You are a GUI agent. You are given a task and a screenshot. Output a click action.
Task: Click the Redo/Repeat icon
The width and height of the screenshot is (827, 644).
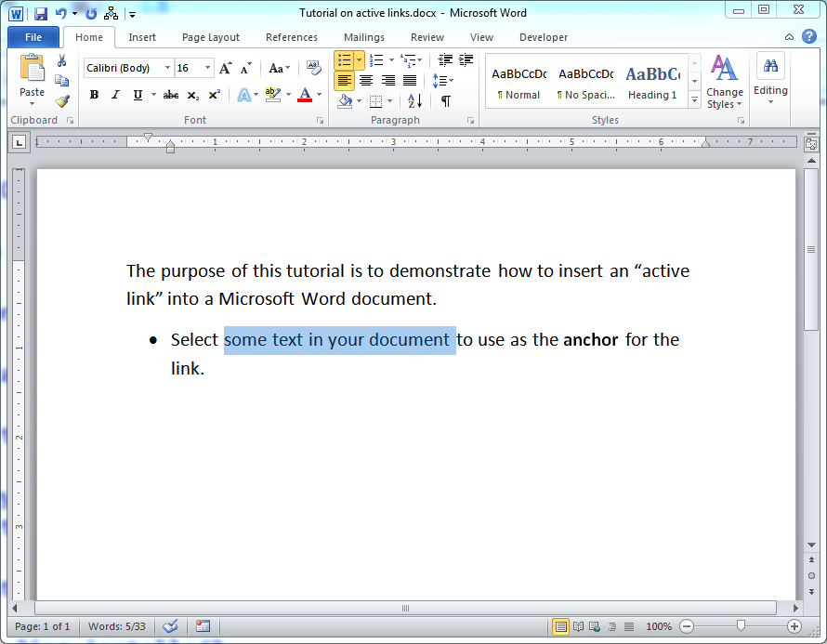[x=91, y=13]
